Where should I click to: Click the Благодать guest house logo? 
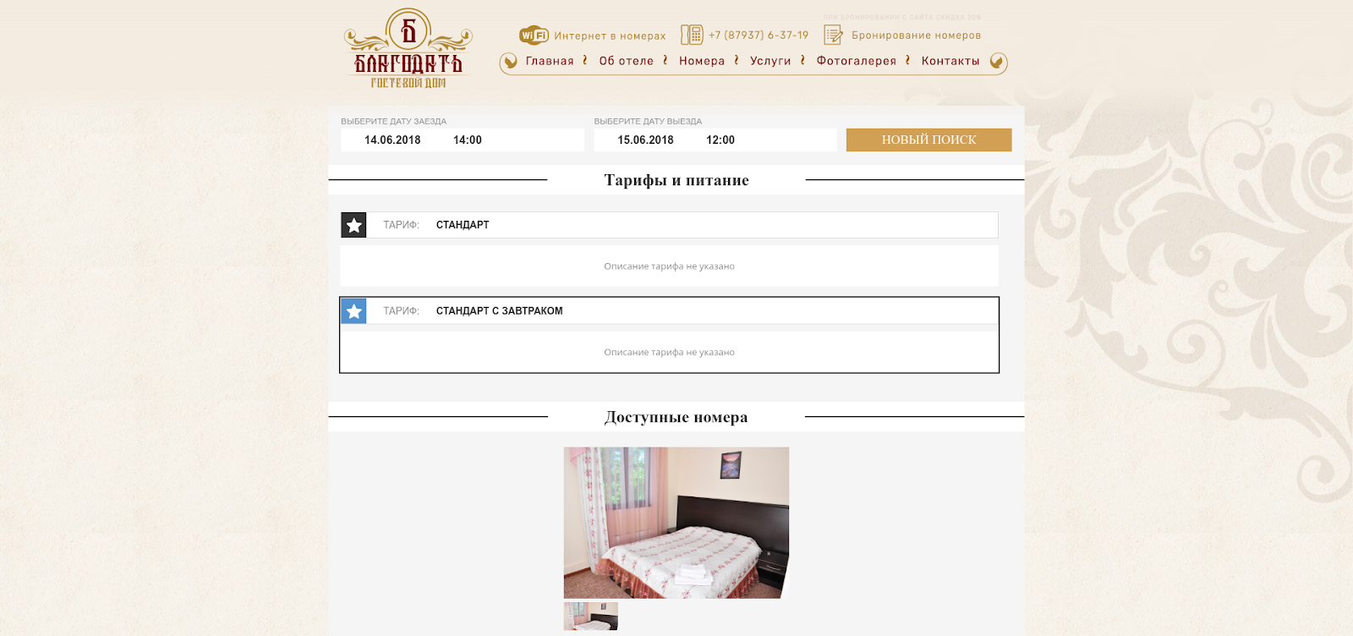pyautogui.click(x=408, y=49)
